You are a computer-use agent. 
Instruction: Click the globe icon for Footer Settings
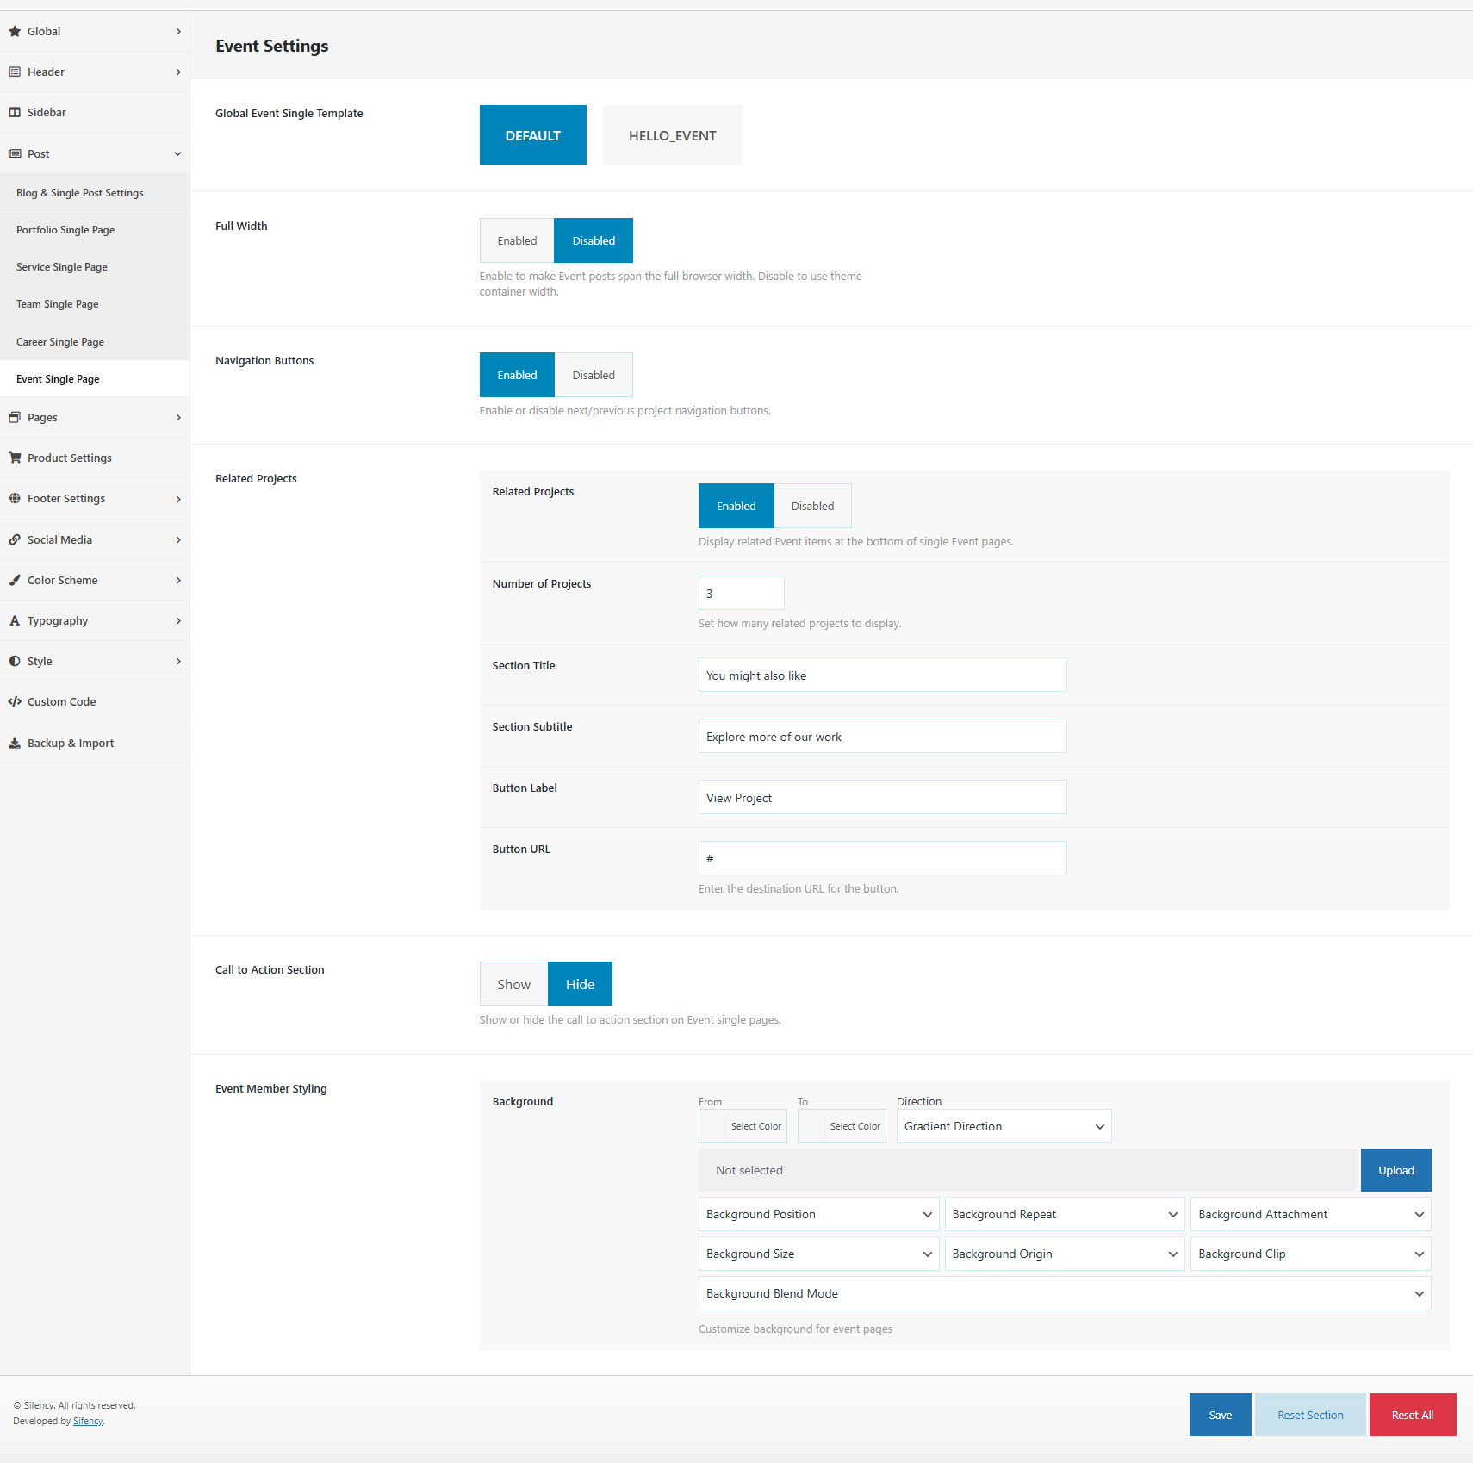(15, 499)
